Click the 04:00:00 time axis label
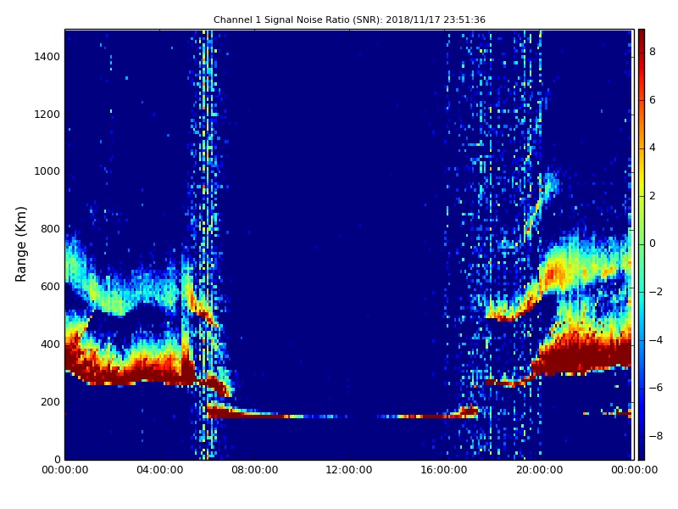 (x=159, y=470)
